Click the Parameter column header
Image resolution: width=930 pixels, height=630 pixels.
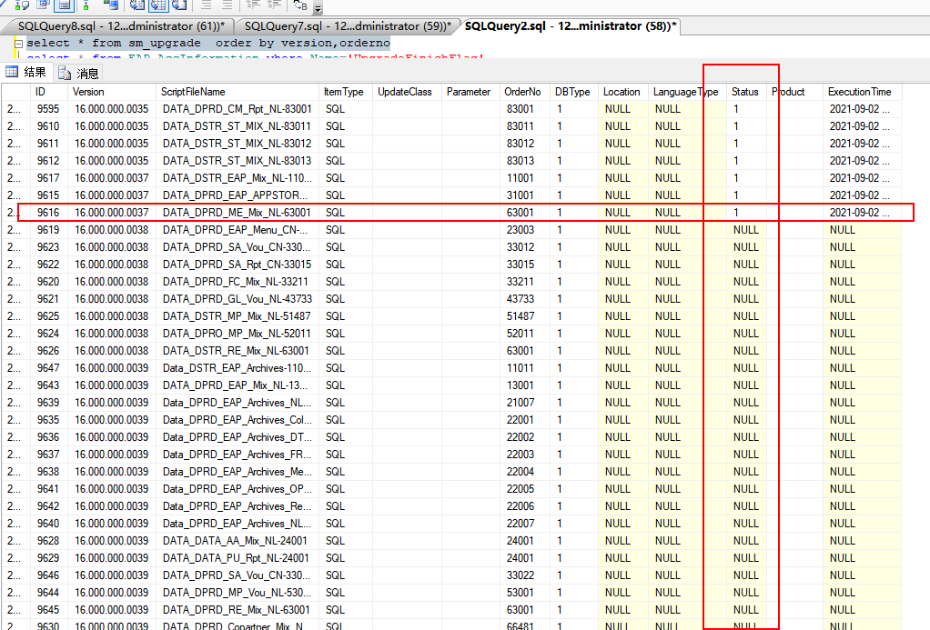point(471,92)
